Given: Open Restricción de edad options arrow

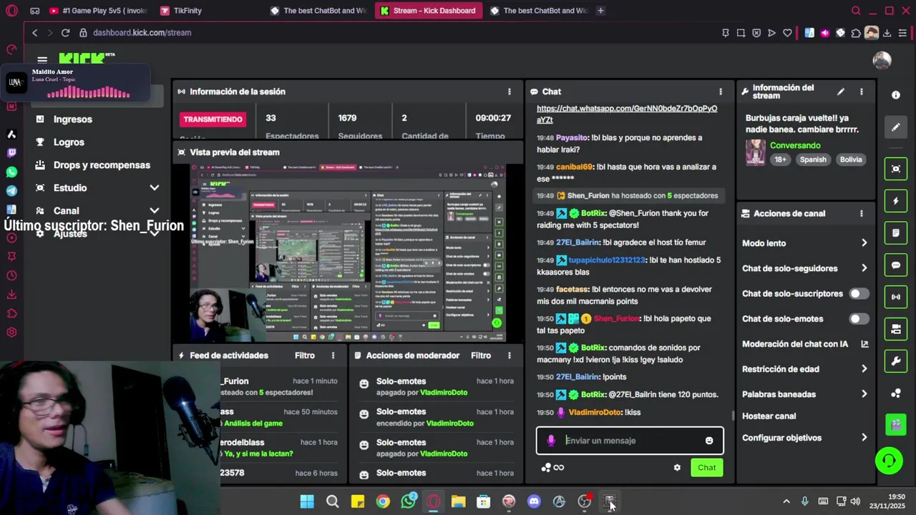Looking at the screenshot, I should coord(864,369).
